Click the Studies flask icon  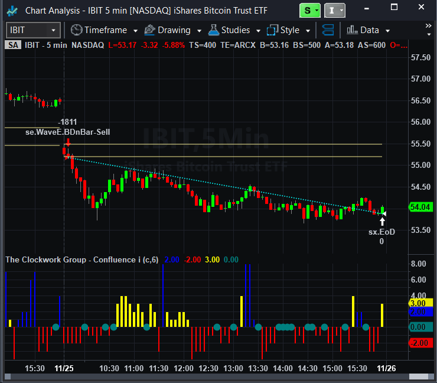[x=214, y=30]
